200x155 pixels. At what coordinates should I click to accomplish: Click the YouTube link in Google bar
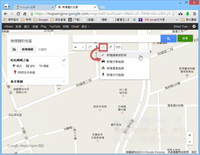55,26
